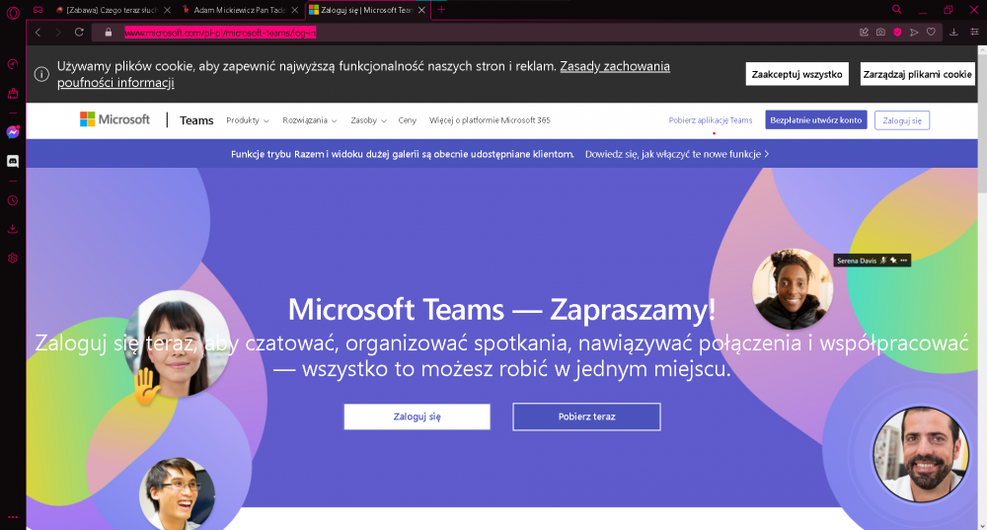
Task: Go back with the back arrow
Action: coord(38,33)
